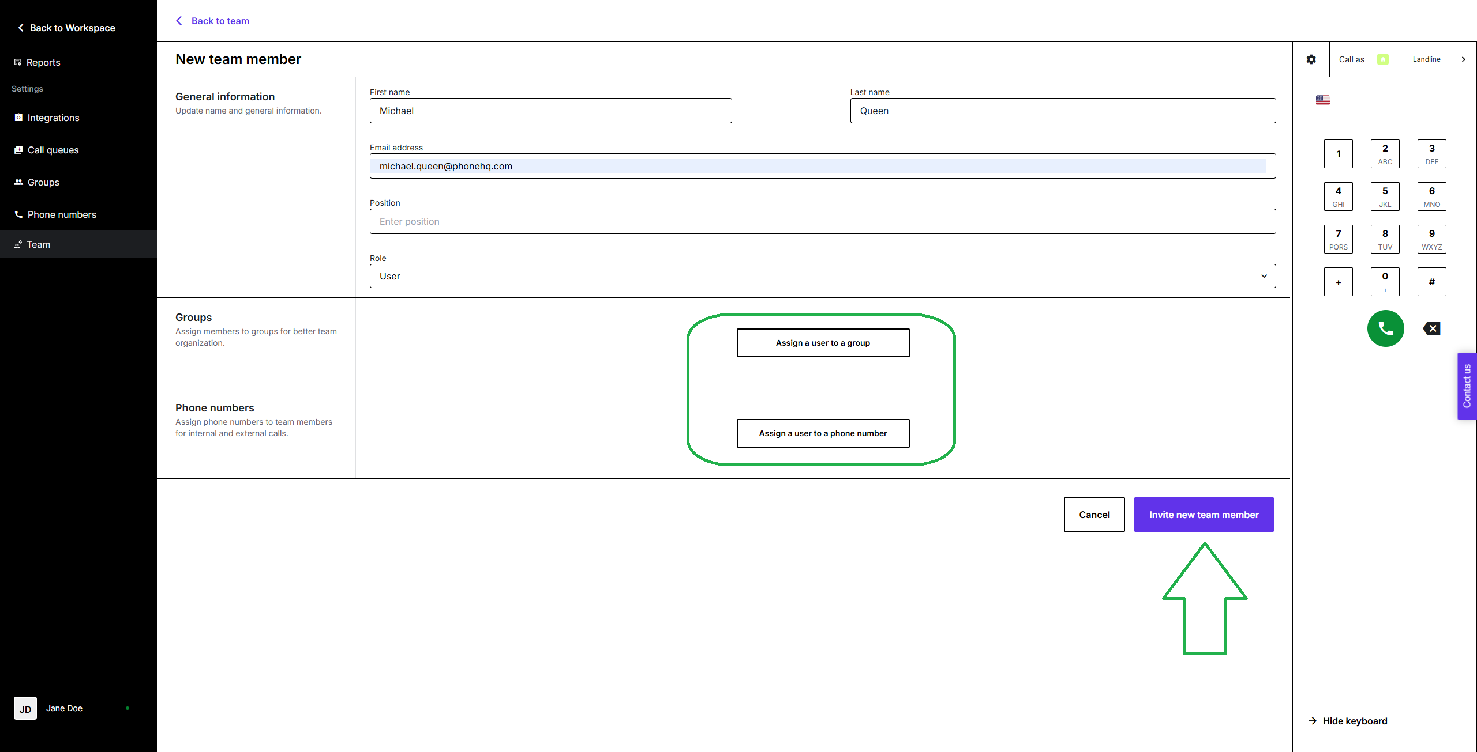Follow the Back to team link
Viewport: 1477px width, 752px height.
click(x=219, y=21)
